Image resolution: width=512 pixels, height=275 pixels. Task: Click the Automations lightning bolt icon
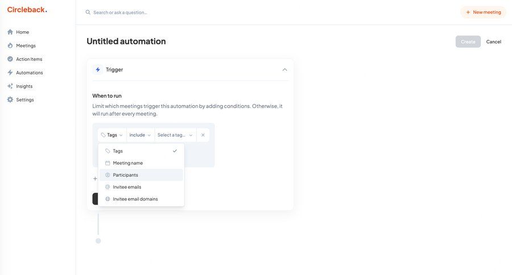(x=10, y=73)
